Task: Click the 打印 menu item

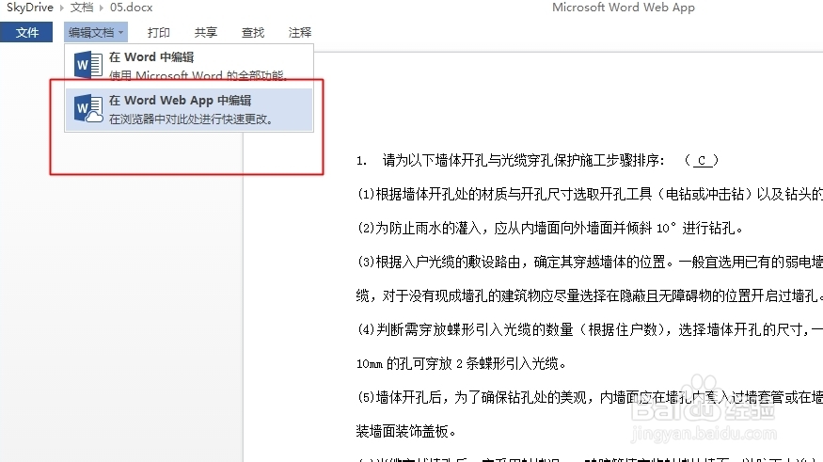Action: tap(159, 33)
